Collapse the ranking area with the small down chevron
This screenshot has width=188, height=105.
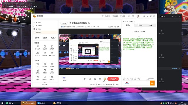139,36
